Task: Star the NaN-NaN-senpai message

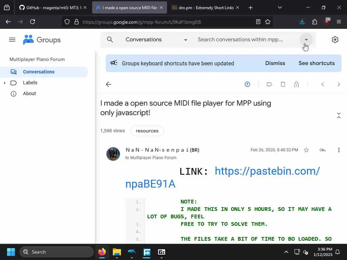Action: coord(306,150)
